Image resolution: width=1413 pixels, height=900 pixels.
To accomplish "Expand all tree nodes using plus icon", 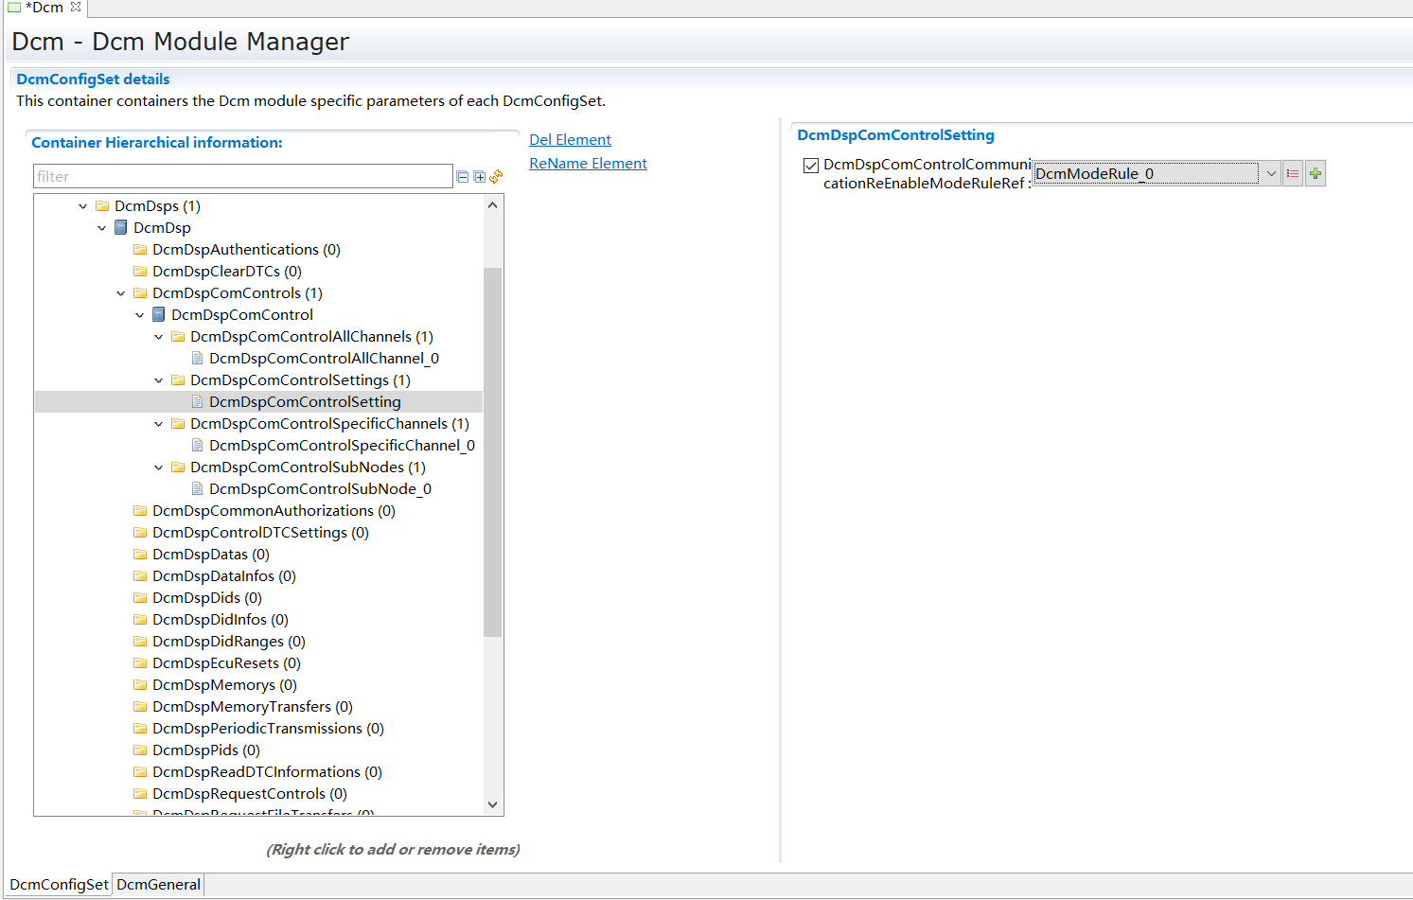I will [479, 176].
